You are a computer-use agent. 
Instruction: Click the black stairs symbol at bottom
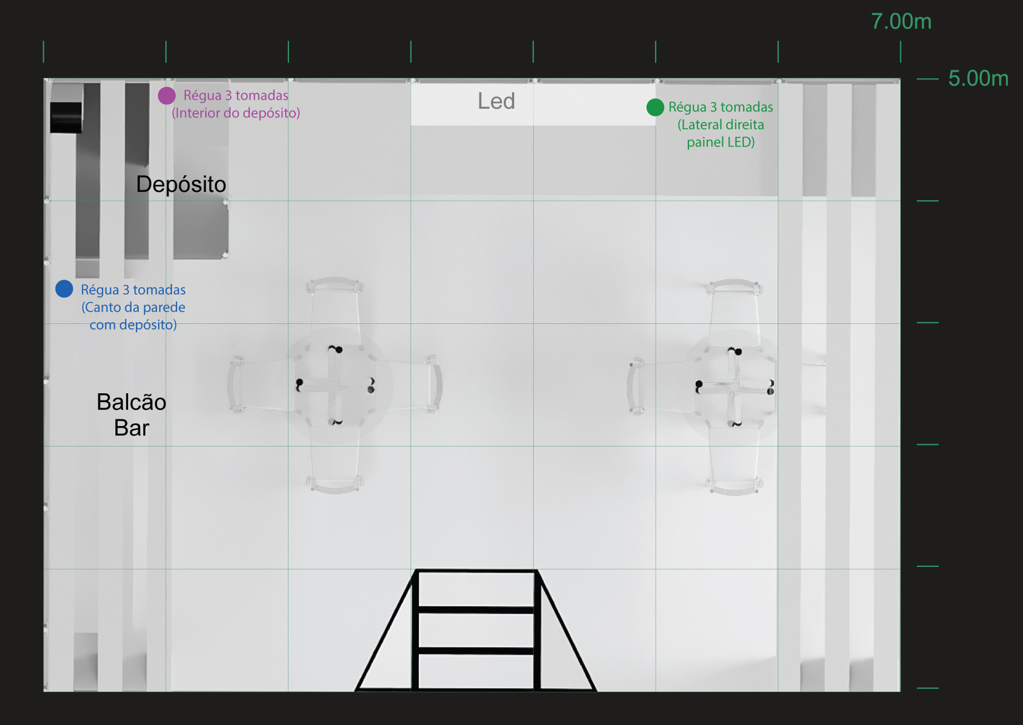click(x=476, y=630)
